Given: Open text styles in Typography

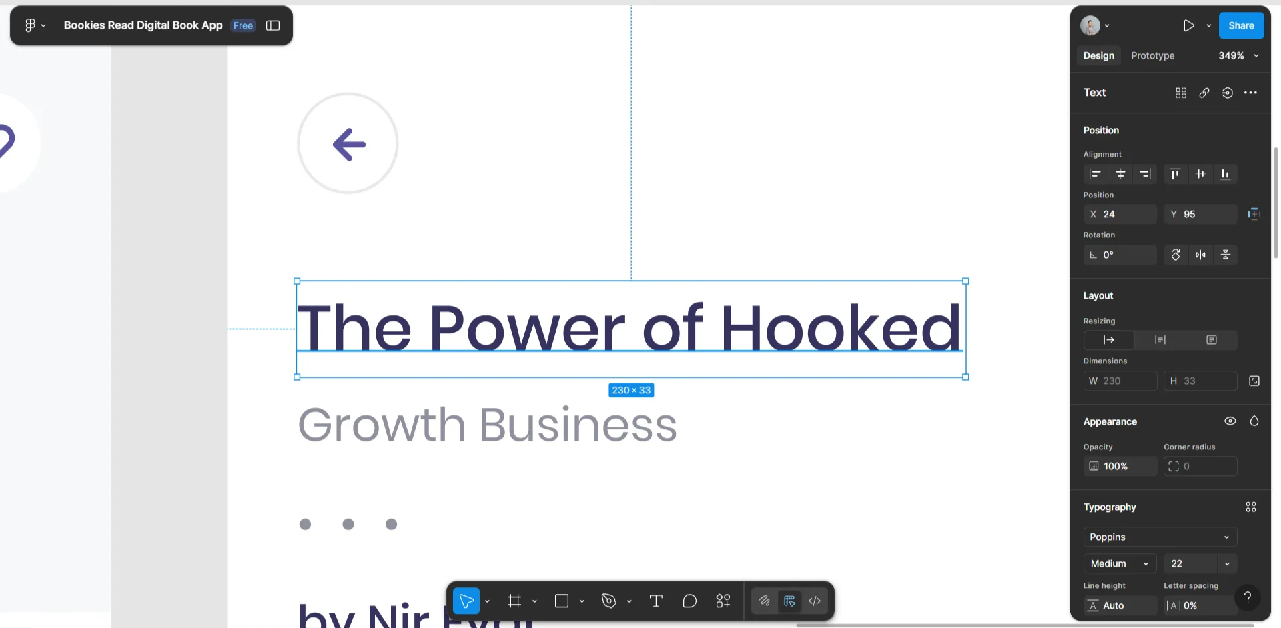Looking at the screenshot, I should coord(1251,507).
